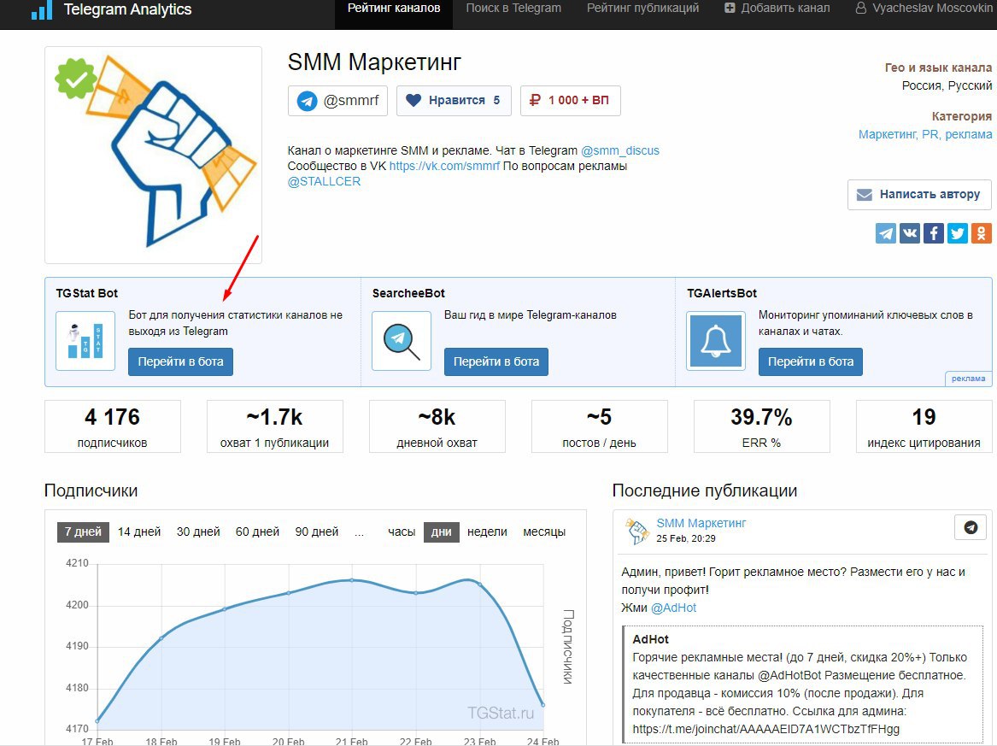Click the 1 000 + ВП price button
Viewport: 997px width, 746px height.
coord(571,101)
